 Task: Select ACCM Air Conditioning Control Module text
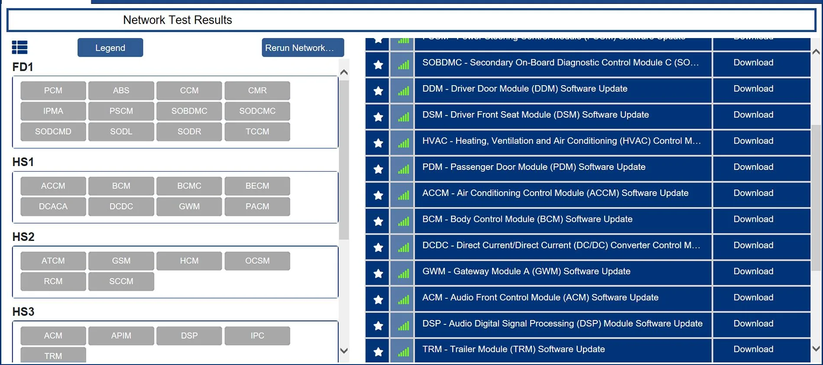coord(555,193)
